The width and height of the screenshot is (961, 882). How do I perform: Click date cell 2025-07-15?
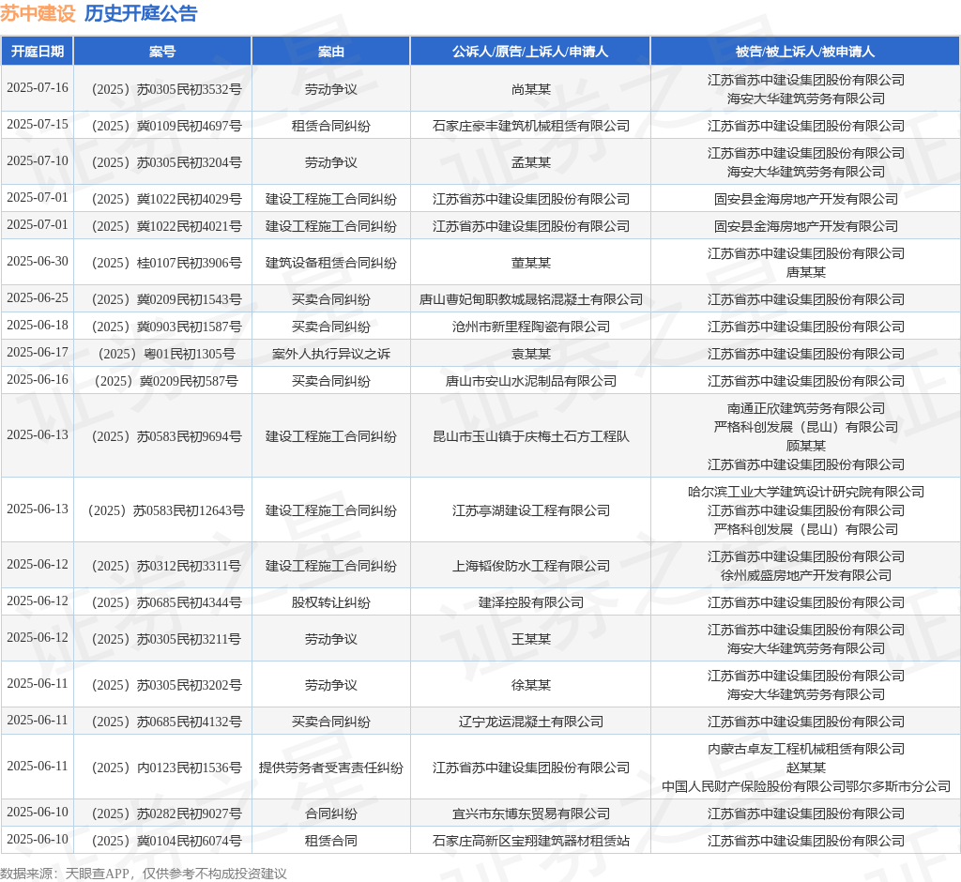38,125
